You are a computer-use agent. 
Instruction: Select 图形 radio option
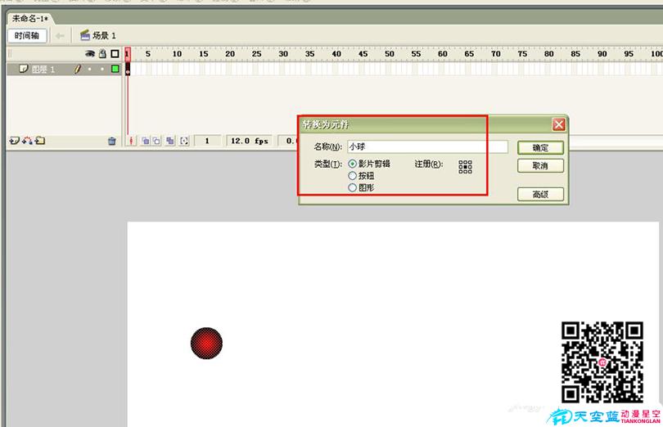coord(352,187)
